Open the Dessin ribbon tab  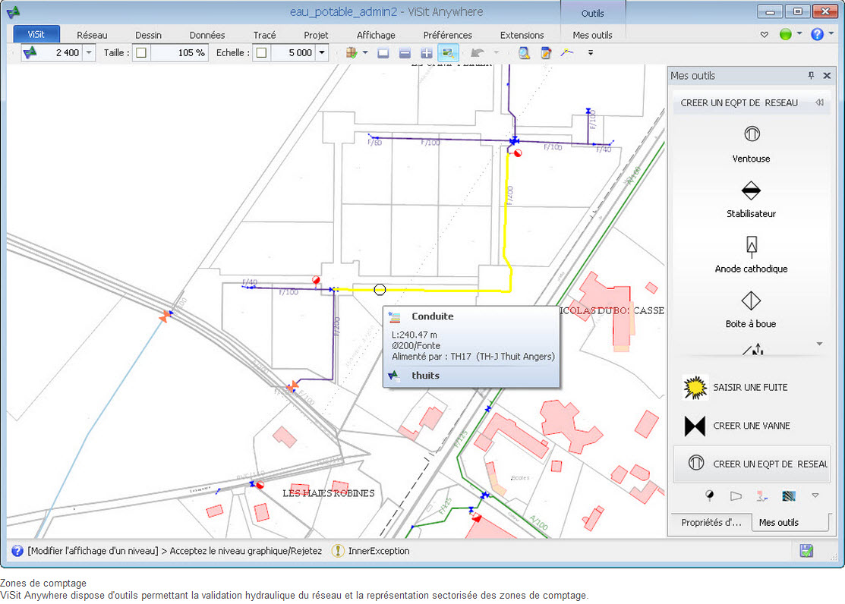[x=148, y=35]
